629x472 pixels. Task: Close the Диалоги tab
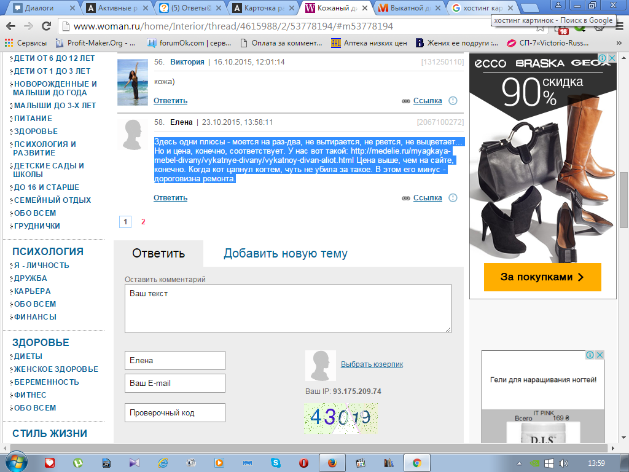(x=72, y=8)
